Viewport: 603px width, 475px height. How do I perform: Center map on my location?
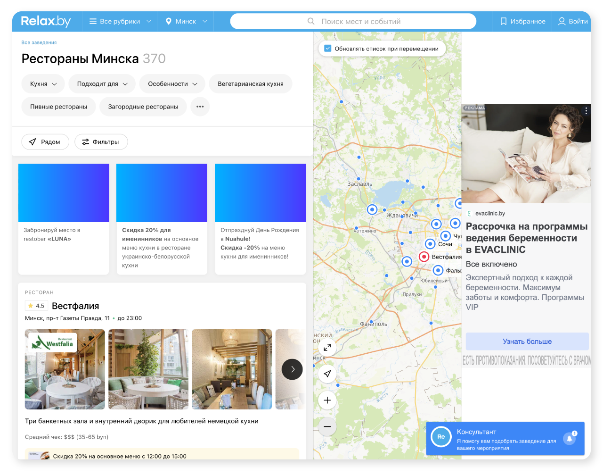coord(327,374)
